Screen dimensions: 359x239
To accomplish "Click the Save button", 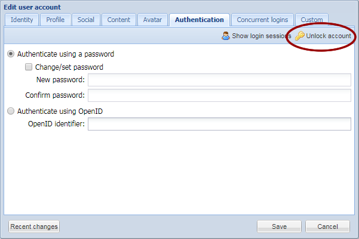I will coord(279,226).
